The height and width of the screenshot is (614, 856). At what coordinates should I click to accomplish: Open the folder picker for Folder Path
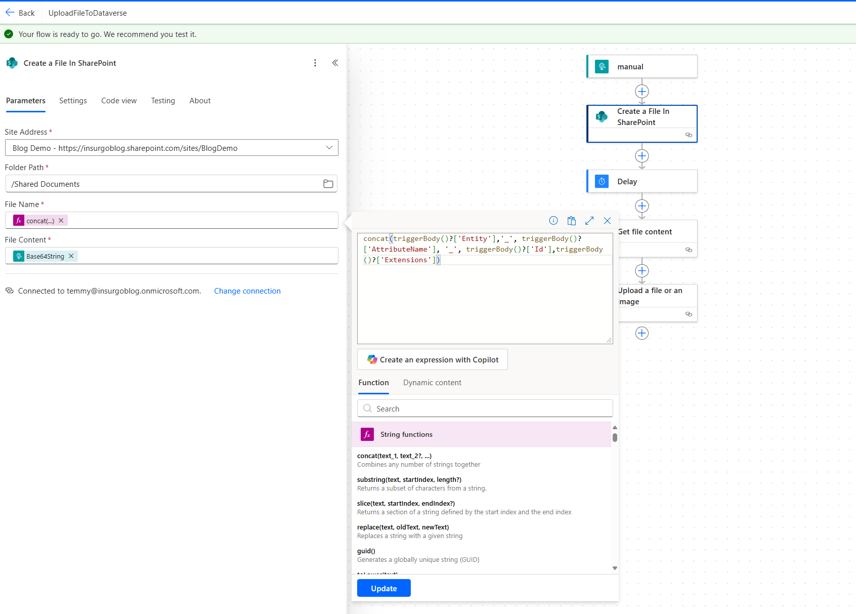tap(328, 184)
